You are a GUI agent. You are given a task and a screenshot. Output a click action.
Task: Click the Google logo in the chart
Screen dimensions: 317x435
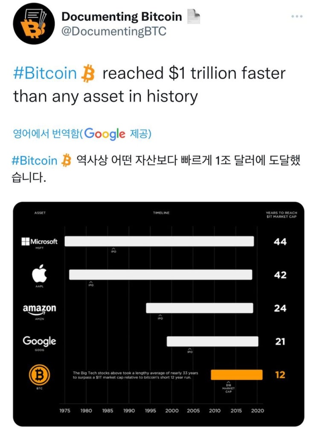(39, 341)
